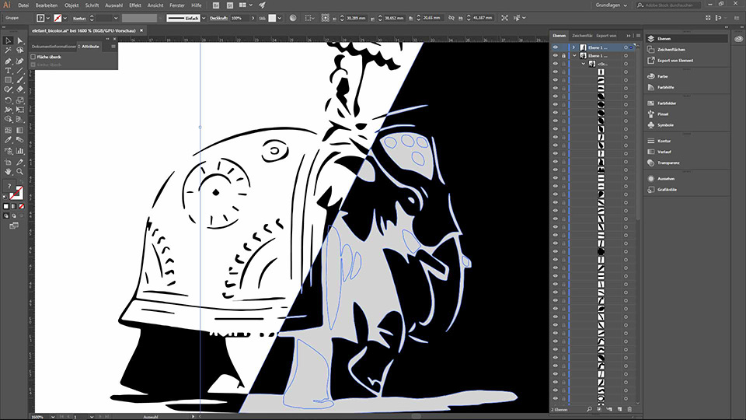The height and width of the screenshot is (420, 746).
Task: Toggle constrain width and height proportions
Action: point(451,18)
